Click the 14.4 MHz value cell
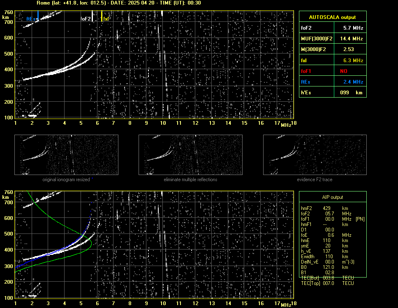 (350, 39)
